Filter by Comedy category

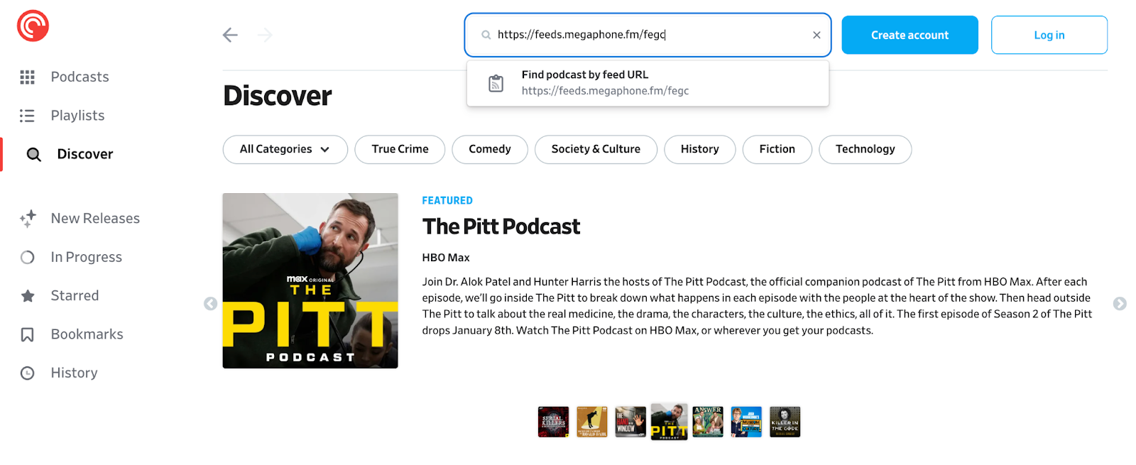pyautogui.click(x=490, y=149)
